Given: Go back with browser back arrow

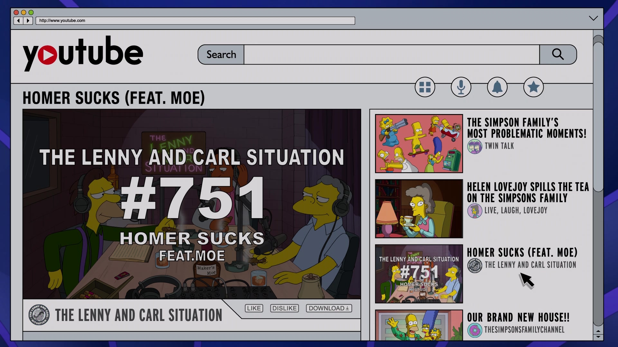Looking at the screenshot, I should click(x=18, y=21).
